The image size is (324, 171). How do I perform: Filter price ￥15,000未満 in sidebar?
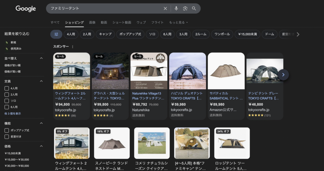[x=13, y=153]
